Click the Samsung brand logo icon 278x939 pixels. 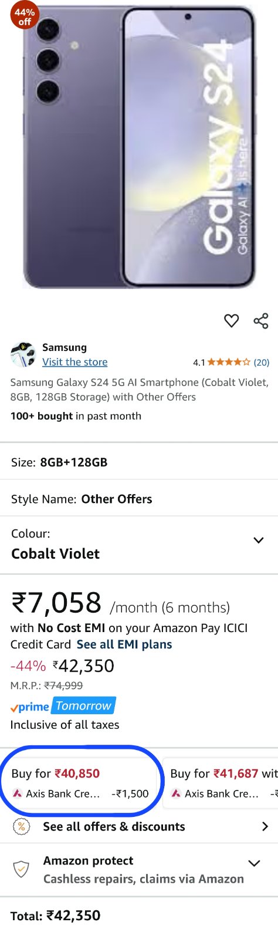coord(23,354)
